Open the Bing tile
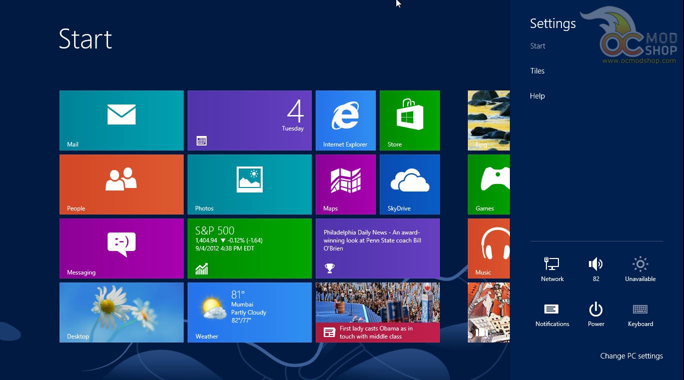 [x=489, y=120]
